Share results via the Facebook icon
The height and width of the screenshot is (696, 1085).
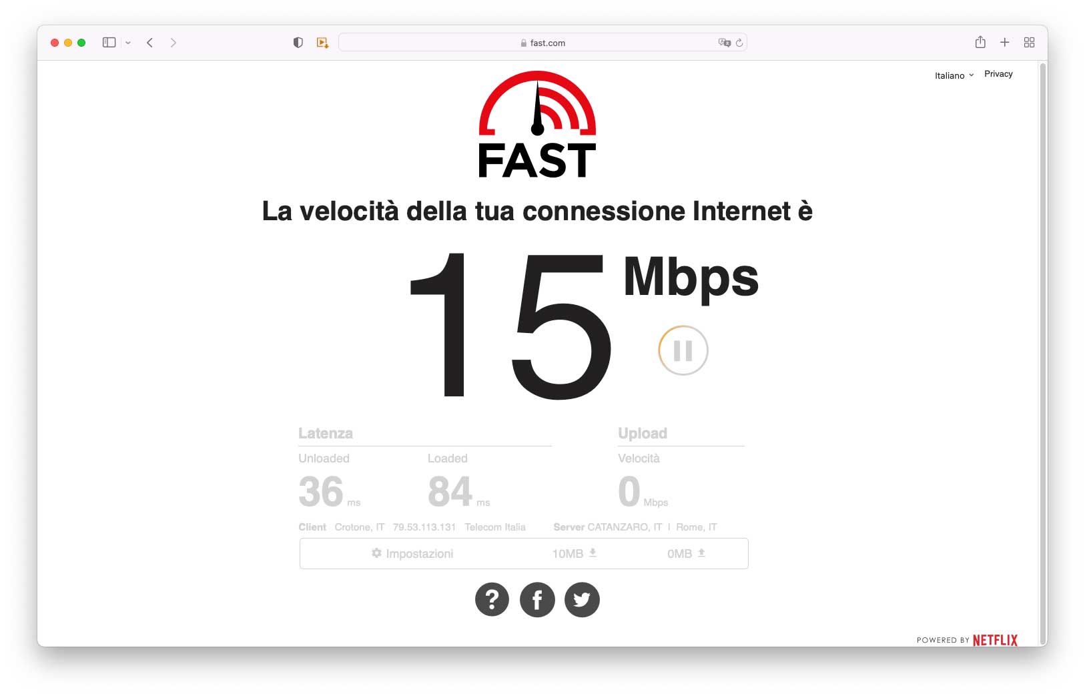coord(537,599)
